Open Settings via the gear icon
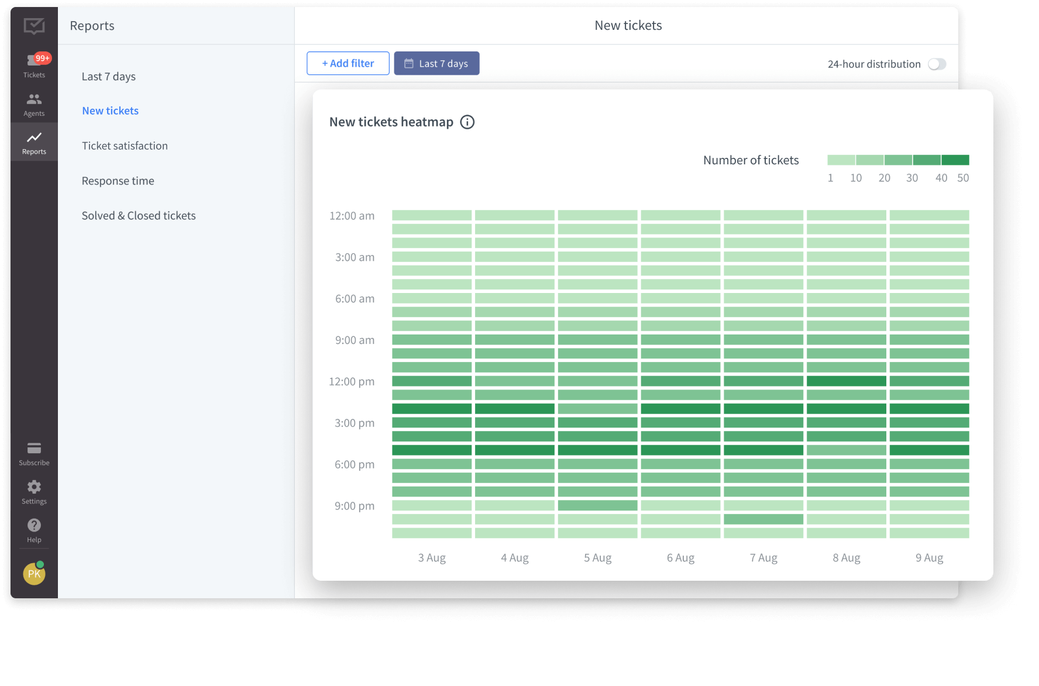 coord(33,490)
